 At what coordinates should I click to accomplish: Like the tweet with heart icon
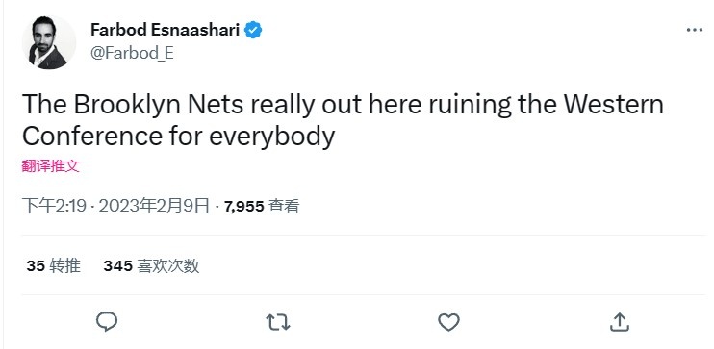click(448, 322)
